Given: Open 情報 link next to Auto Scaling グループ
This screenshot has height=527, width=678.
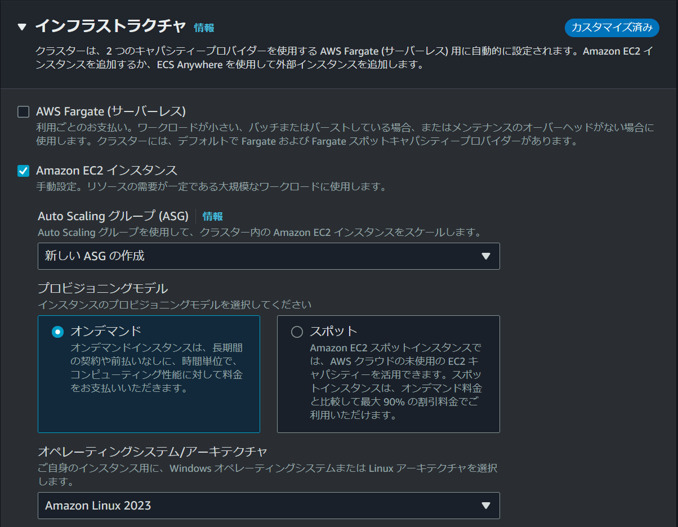Looking at the screenshot, I should click(213, 216).
